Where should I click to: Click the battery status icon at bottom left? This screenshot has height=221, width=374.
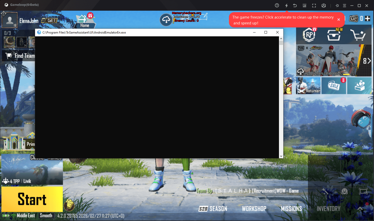[x=6, y=216]
